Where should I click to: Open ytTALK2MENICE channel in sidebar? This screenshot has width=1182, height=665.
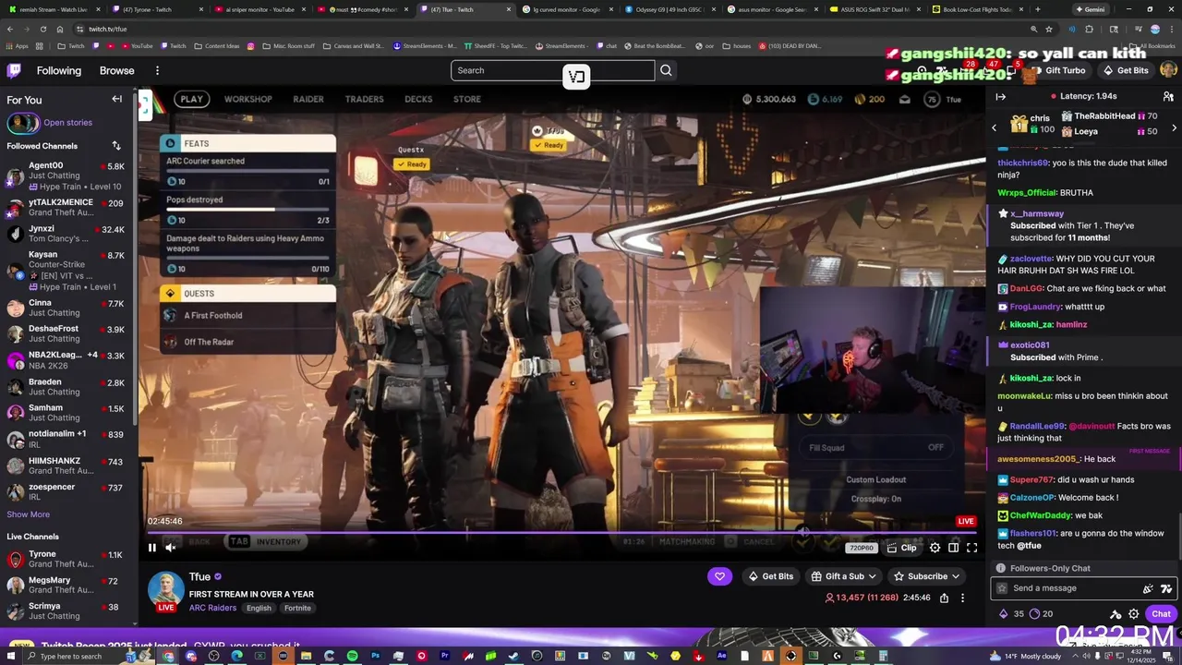[66, 208]
